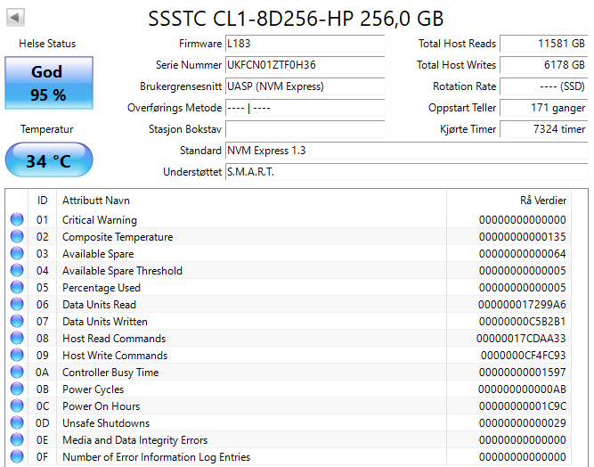Click the Overførings Metode field
This screenshot has width=594, height=467.
click(x=305, y=108)
